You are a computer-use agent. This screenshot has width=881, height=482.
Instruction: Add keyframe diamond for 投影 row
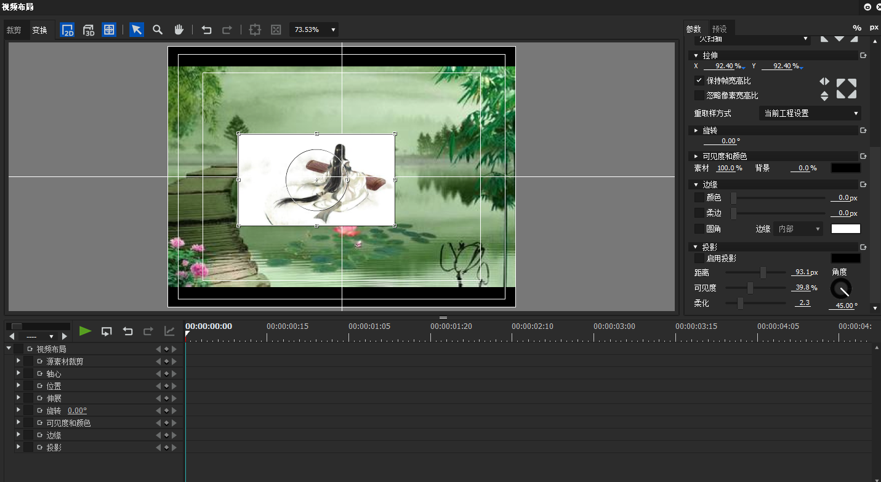tap(166, 448)
